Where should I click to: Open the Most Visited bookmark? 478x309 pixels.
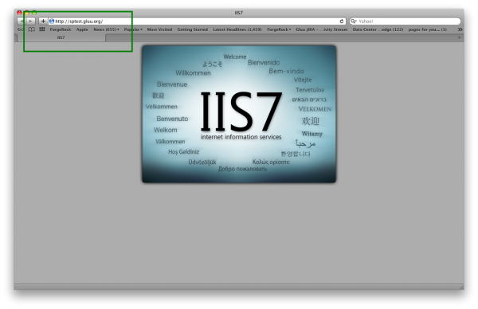(x=159, y=29)
